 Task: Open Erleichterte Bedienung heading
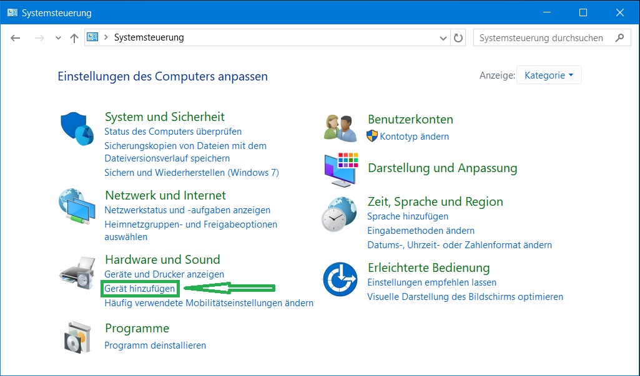click(x=428, y=268)
